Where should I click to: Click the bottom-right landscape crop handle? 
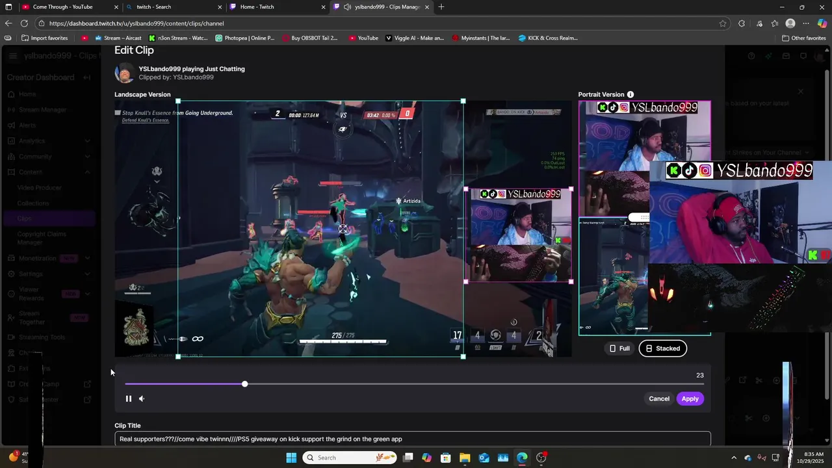[x=463, y=356]
